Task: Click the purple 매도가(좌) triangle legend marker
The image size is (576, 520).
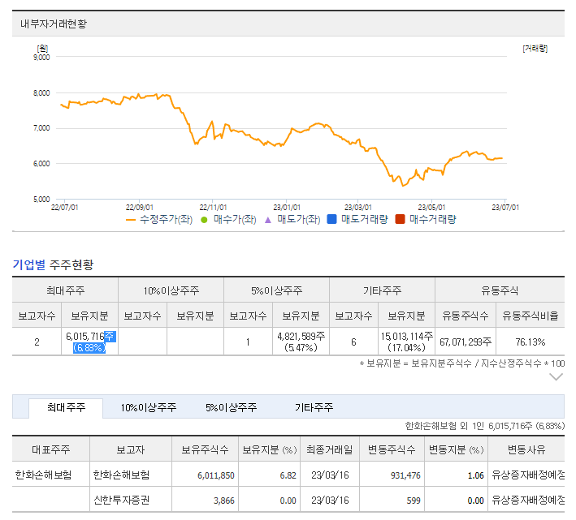Action: 268,220
